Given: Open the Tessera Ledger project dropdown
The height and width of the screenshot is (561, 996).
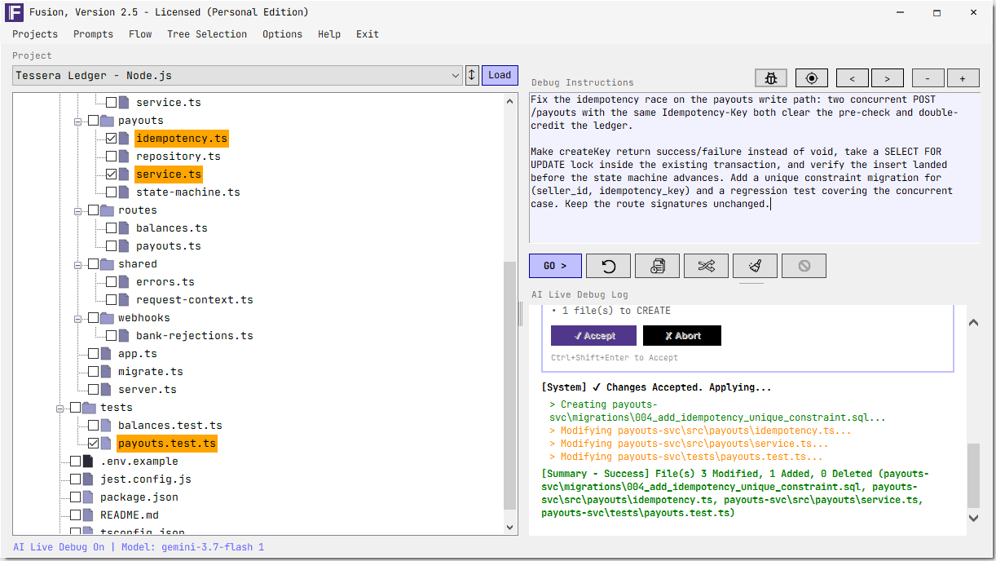Looking at the screenshot, I should point(238,76).
